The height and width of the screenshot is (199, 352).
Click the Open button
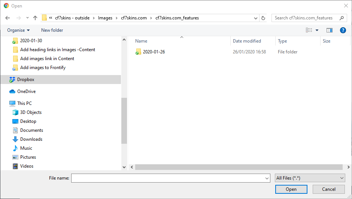[291, 189]
